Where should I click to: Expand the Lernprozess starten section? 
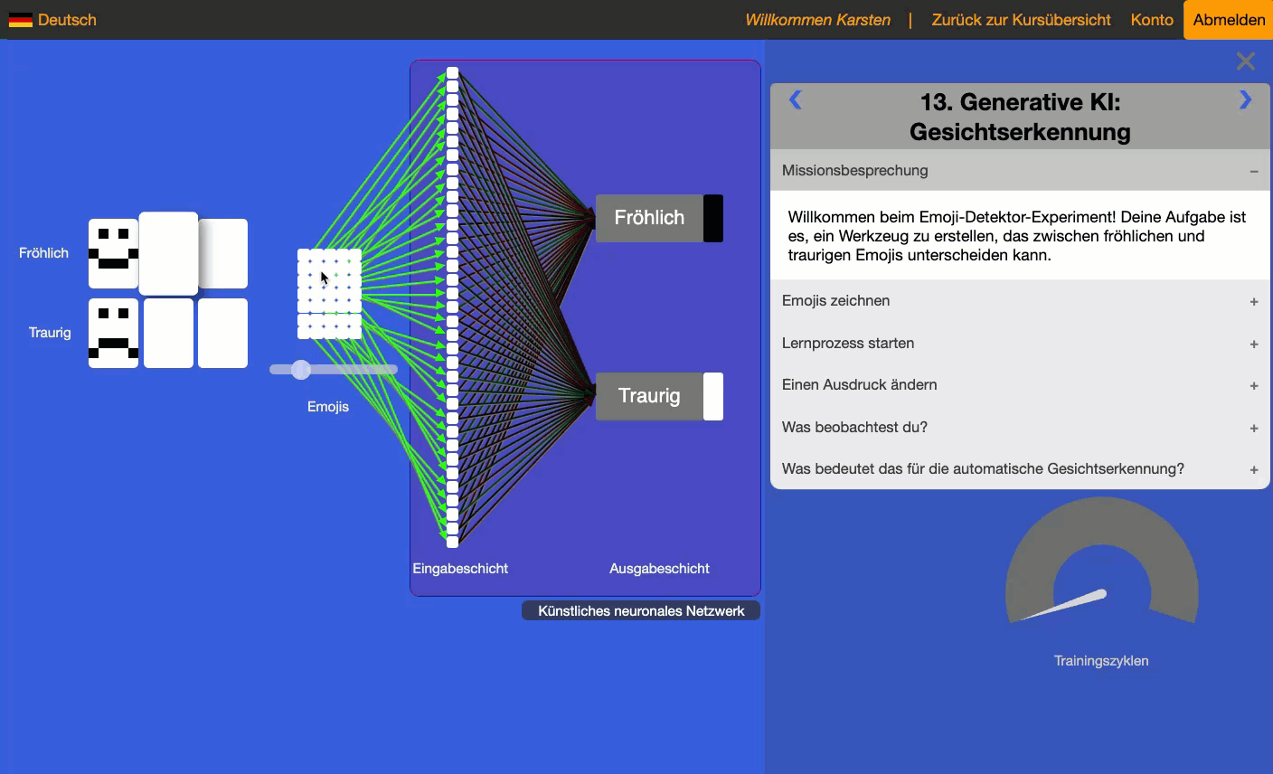[x=1020, y=344]
